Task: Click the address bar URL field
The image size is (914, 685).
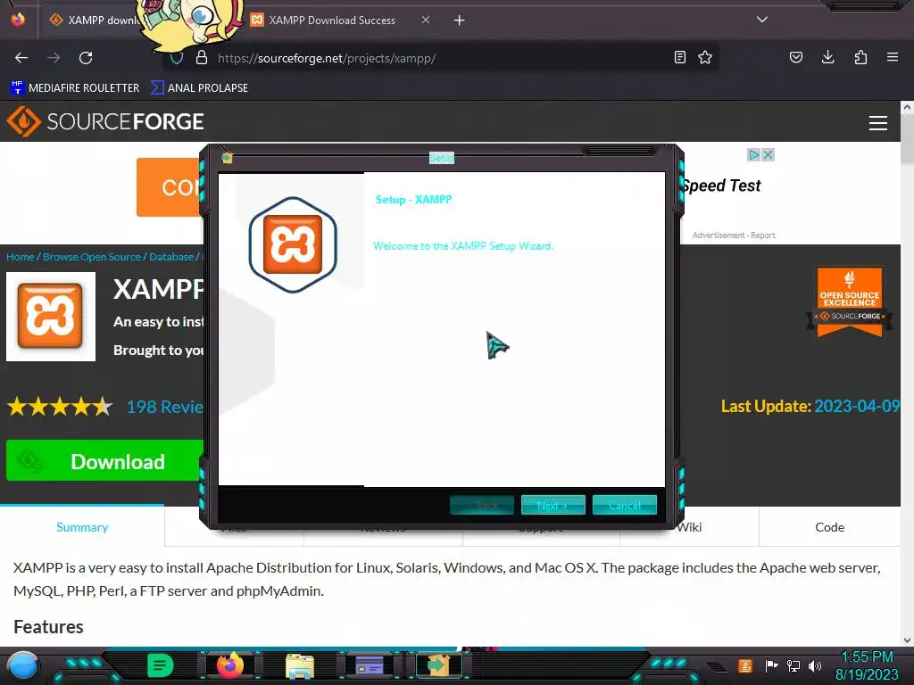Action: point(443,58)
